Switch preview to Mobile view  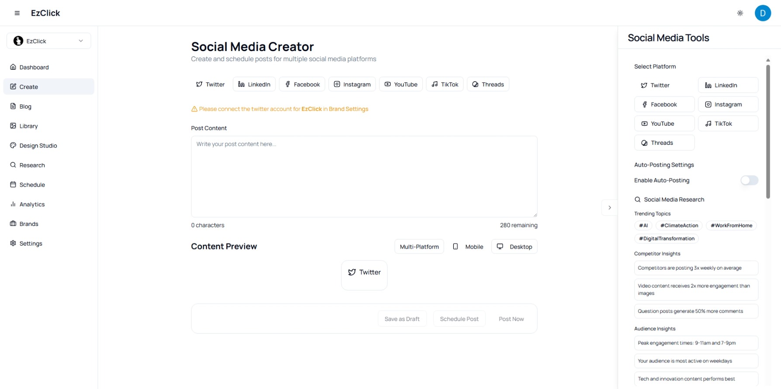[467, 246]
